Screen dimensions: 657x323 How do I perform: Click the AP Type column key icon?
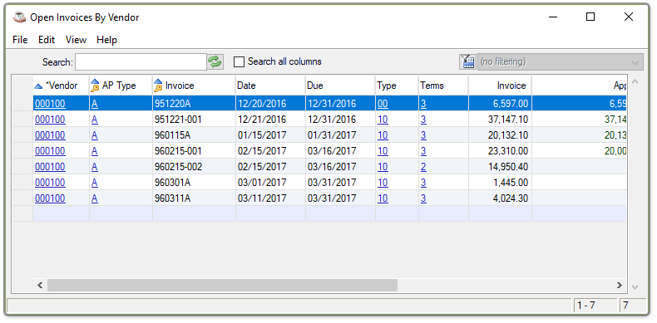[95, 86]
